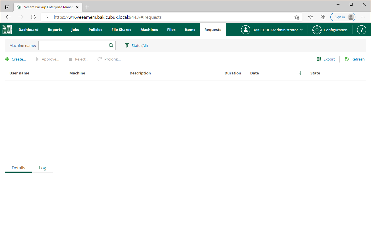Image resolution: width=371 pixels, height=250 pixels.
Task: Open browser Collections icon
Action: click(323, 17)
